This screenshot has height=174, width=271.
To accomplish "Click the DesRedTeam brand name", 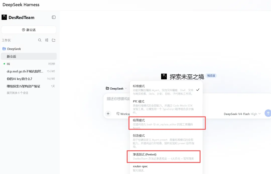I will click(21, 18).
